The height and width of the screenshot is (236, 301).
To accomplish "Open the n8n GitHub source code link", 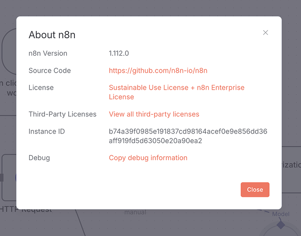I will 158,70.
